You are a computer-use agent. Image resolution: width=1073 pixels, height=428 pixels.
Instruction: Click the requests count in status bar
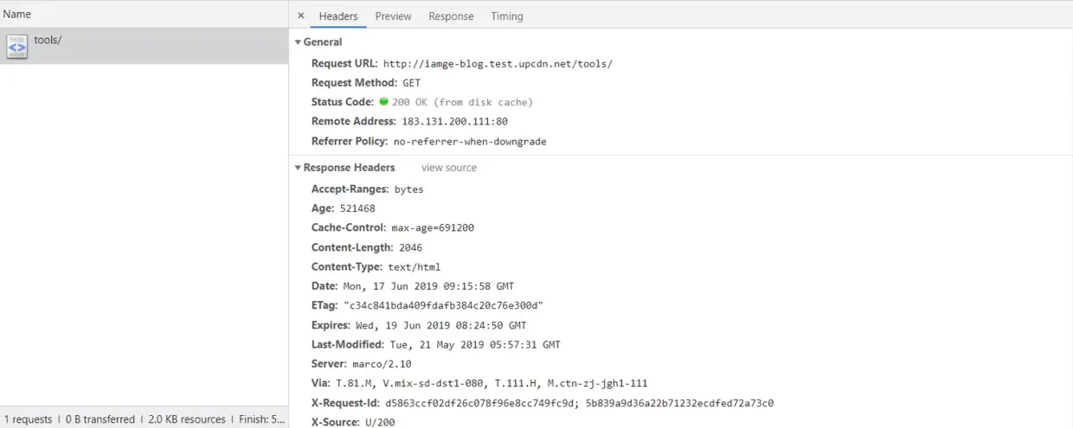click(x=28, y=419)
